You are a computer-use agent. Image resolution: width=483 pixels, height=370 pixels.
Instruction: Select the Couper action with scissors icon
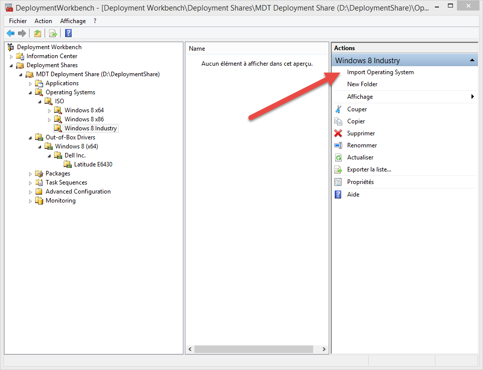point(358,109)
